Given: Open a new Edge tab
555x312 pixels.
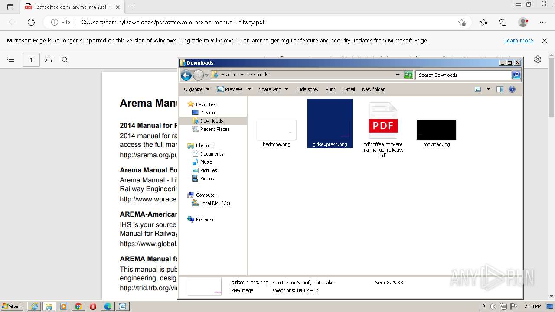Looking at the screenshot, I should (x=132, y=7).
